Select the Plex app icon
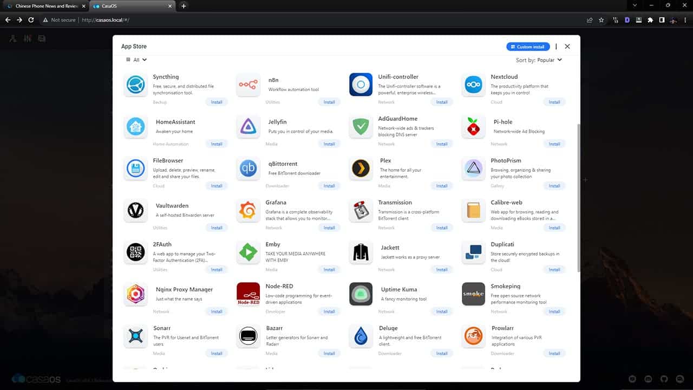The image size is (693, 390). [361, 169]
